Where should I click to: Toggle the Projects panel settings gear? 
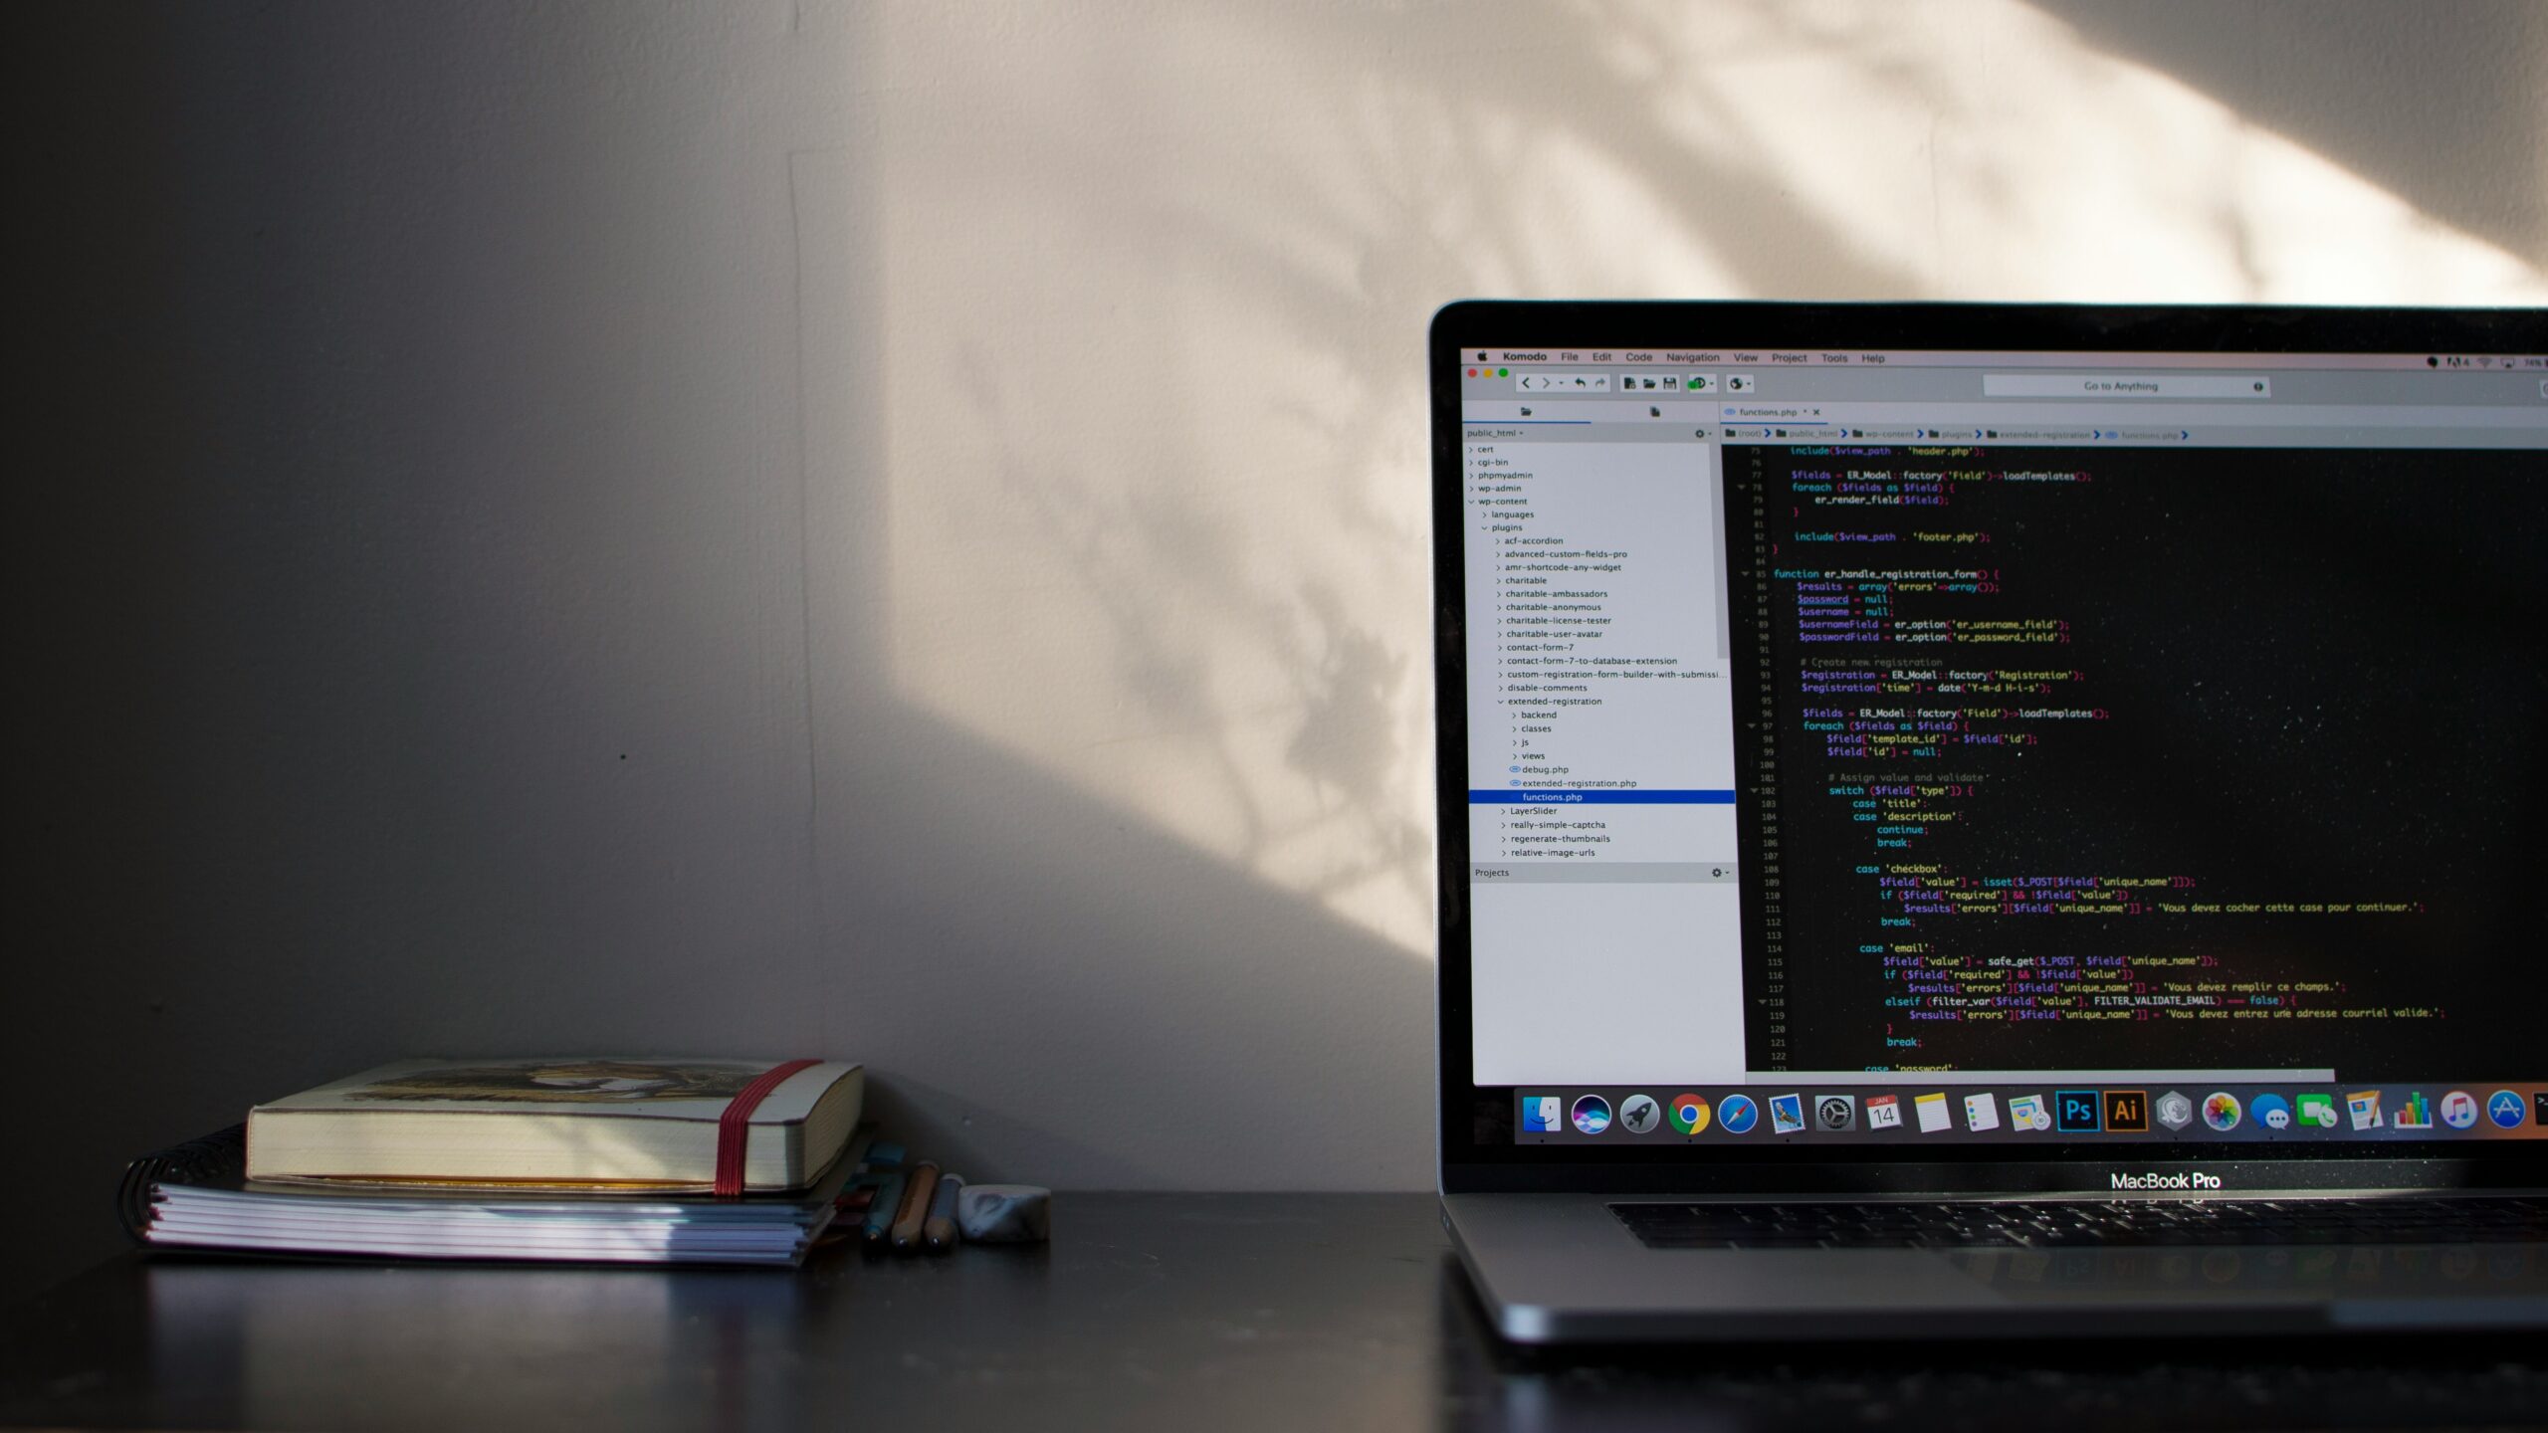pyautogui.click(x=1713, y=873)
